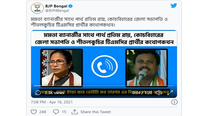Click the woman's photo in the video
Image resolution: width=206 pixels, height=116 pixels.
[62, 68]
